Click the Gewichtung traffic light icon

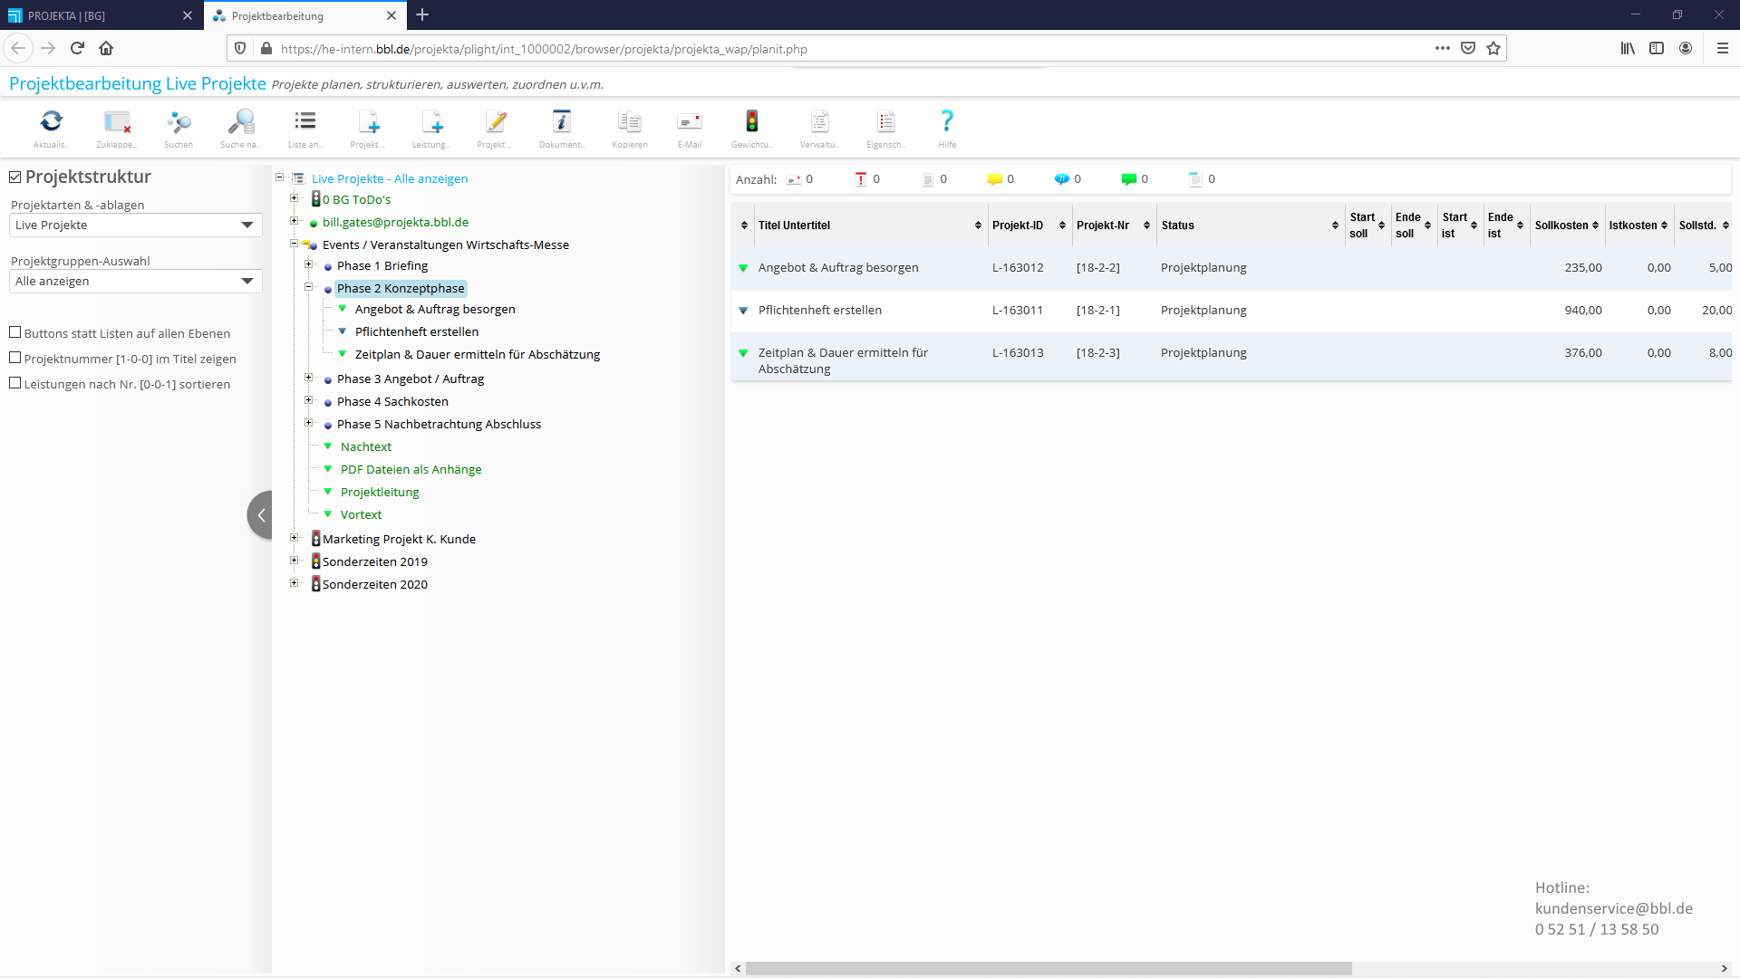coord(751,122)
